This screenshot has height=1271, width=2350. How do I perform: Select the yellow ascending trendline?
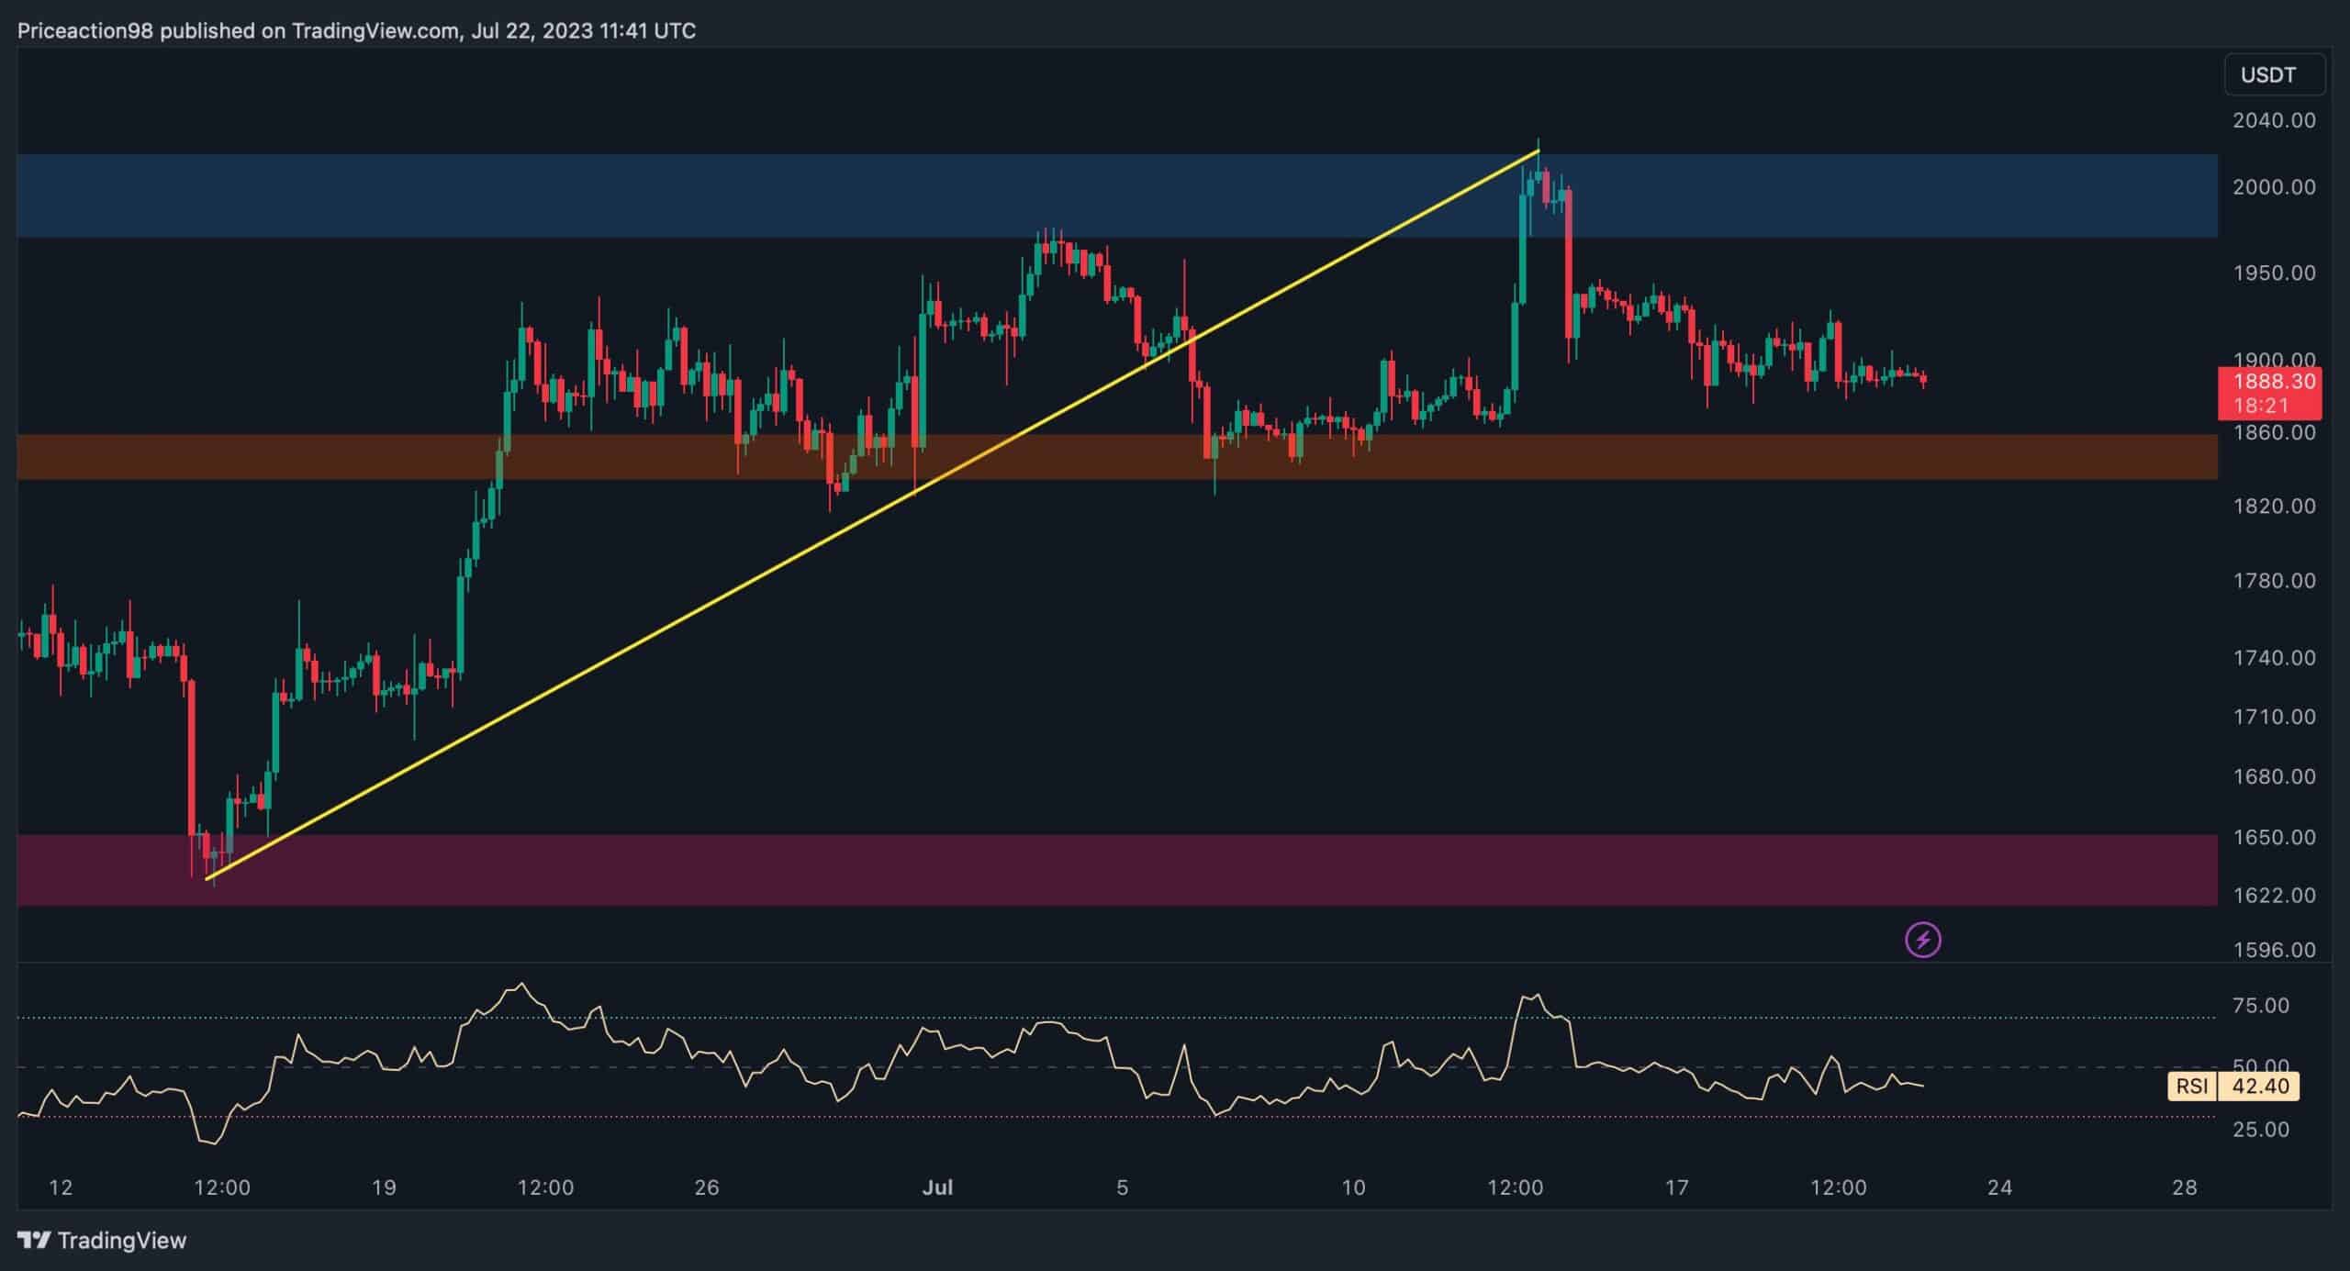[872, 515]
